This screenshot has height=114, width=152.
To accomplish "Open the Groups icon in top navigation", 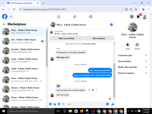I will (91, 17).
